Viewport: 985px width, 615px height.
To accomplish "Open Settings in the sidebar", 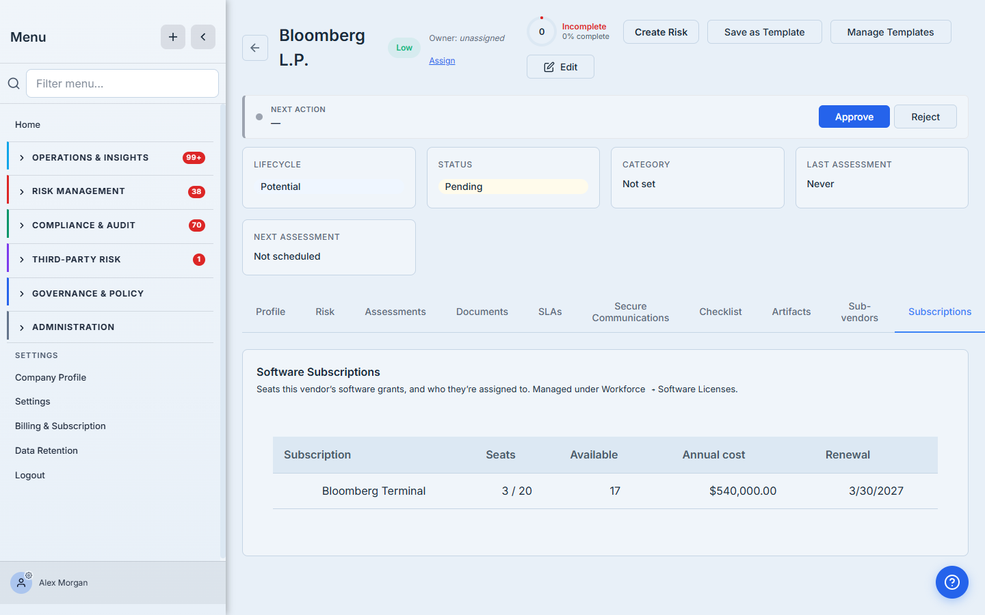I will tap(33, 401).
